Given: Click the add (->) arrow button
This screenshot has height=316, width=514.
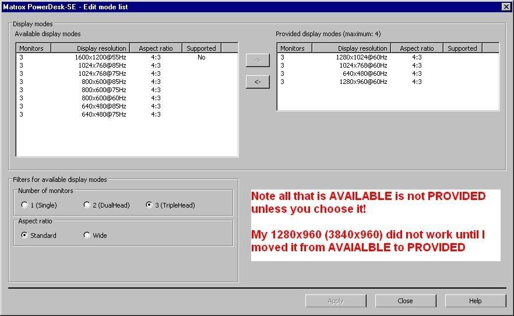Looking at the screenshot, I should click(x=258, y=60).
